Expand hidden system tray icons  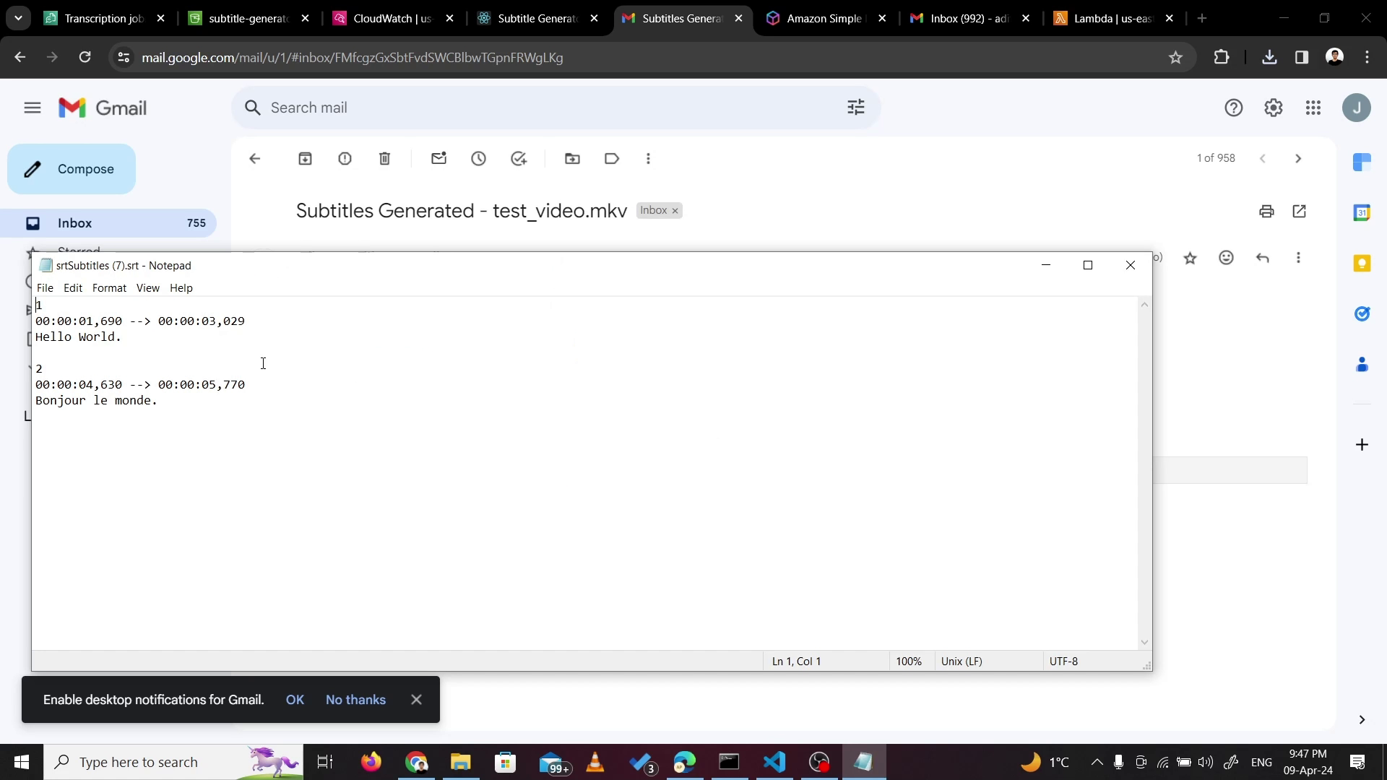pos(1097,762)
